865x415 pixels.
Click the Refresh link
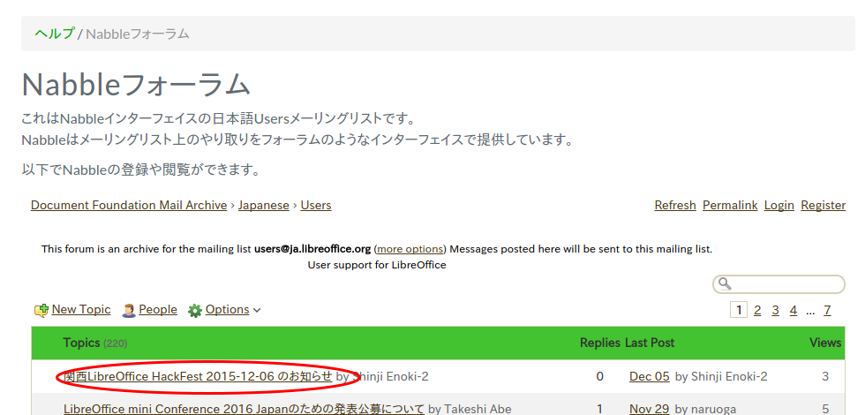pos(675,205)
